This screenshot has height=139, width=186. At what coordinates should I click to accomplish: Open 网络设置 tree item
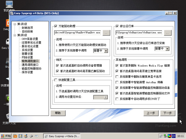pyautogui.click(x=27, y=57)
